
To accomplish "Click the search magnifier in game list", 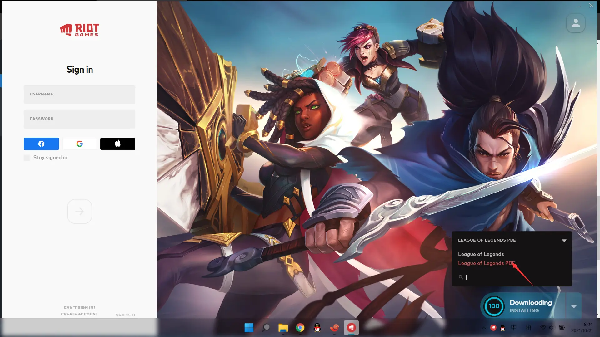I will point(461,277).
